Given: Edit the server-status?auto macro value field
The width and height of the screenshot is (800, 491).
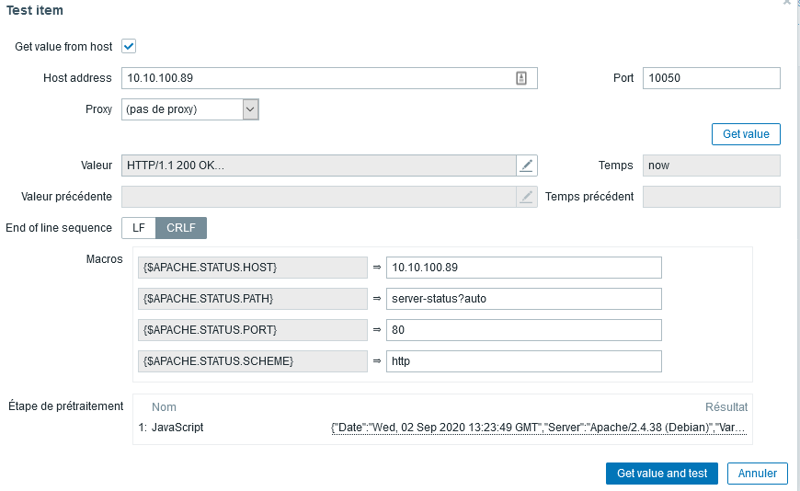Looking at the screenshot, I should coord(523,299).
